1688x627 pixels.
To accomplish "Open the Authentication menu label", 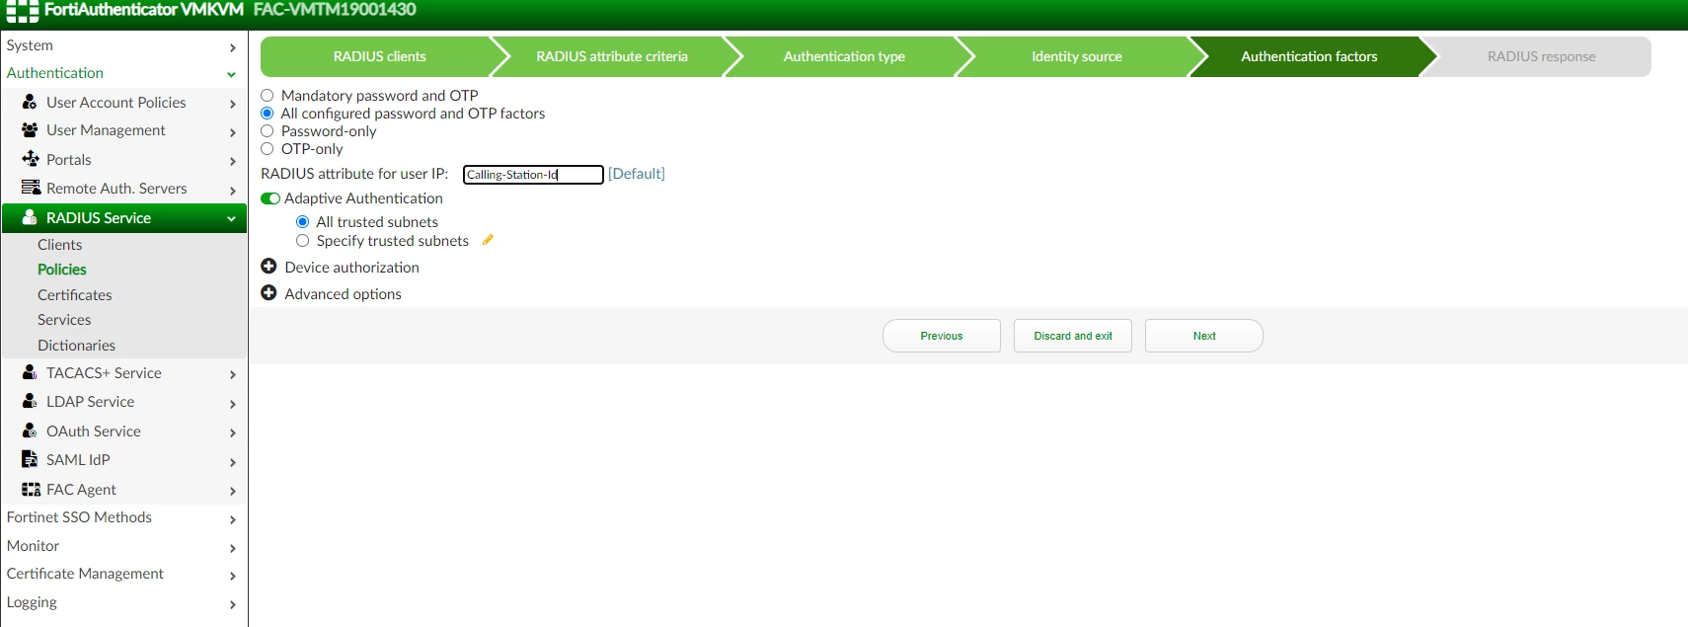I will (x=55, y=73).
